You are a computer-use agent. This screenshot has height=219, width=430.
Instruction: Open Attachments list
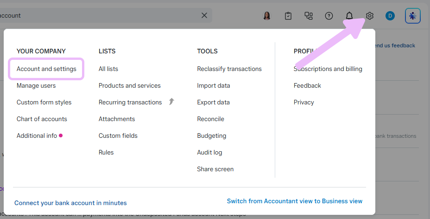point(117,119)
